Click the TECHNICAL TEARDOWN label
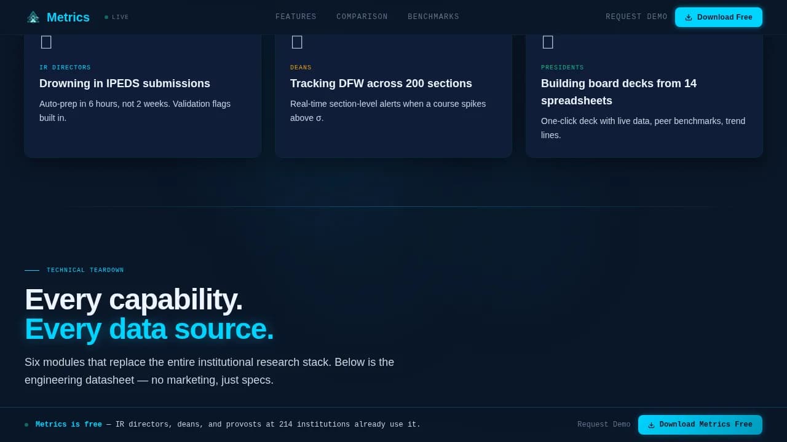The height and width of the screenshot is (442, 787). click(x=85, y=270)
